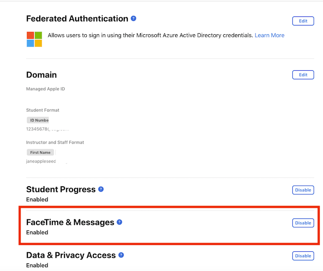The width and height of the screenshot is (323, 271).
Task: Edit the Domain settings
Action: [303, 75]
